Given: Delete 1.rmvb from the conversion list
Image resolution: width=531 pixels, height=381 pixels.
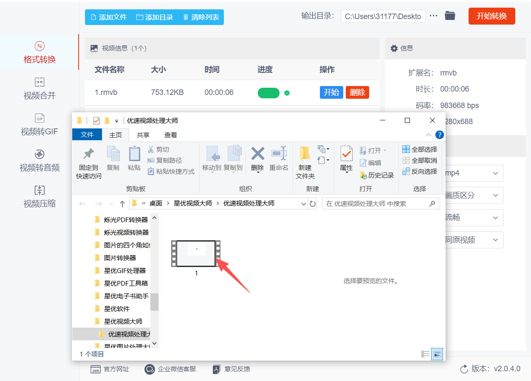Looking at the screenshot, I should 357,92.
